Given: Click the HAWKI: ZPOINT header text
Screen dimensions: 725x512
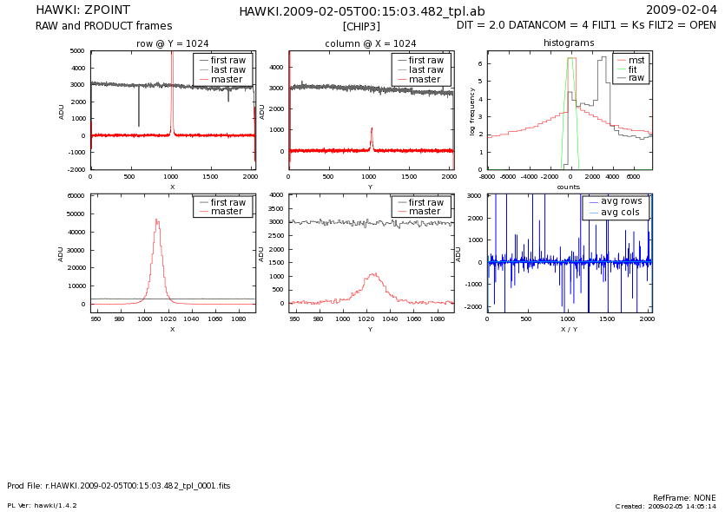Looking at the screenshot, I should 76,10.
